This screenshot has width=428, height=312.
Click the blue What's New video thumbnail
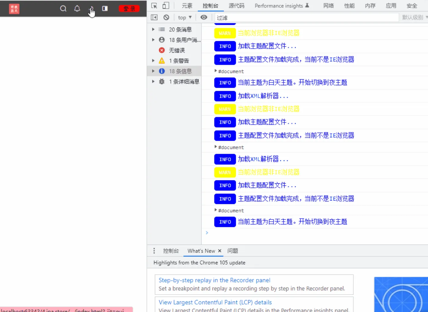401,294
